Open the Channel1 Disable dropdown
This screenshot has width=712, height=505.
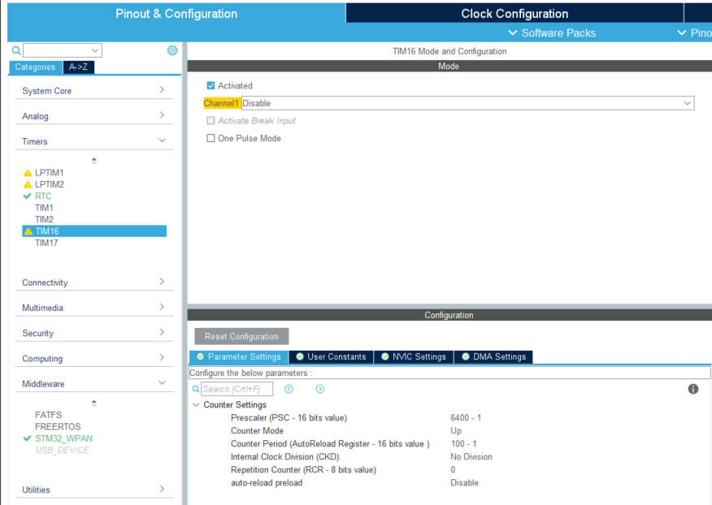(467, 103)
